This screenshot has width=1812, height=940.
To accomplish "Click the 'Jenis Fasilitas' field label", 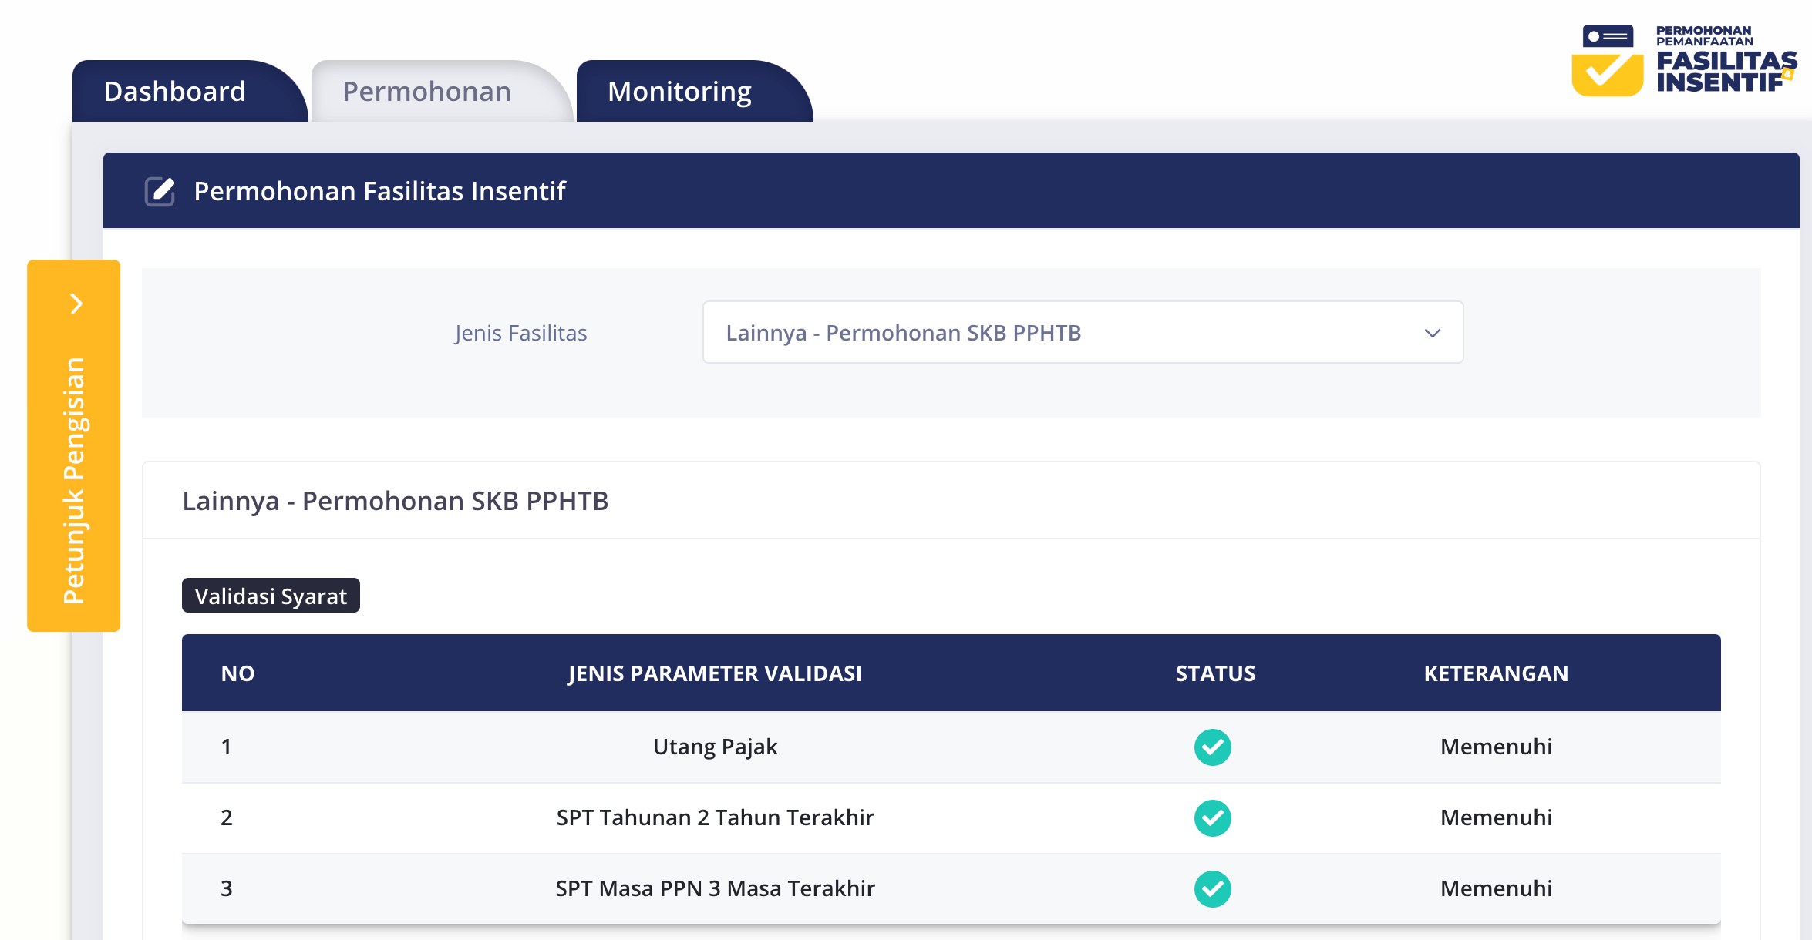I will pyautogui.click(x=520, y=333).
